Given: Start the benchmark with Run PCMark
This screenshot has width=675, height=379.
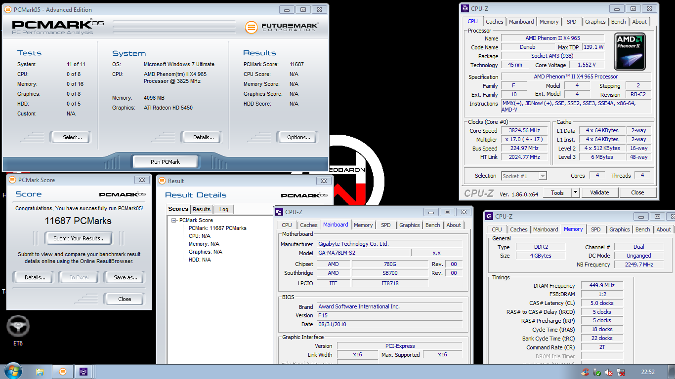Looking at the screenshot, I should pyautogui.click(x=165, y=161).
